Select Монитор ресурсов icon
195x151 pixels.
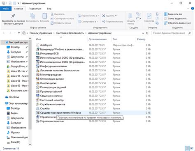click(38, 75)
